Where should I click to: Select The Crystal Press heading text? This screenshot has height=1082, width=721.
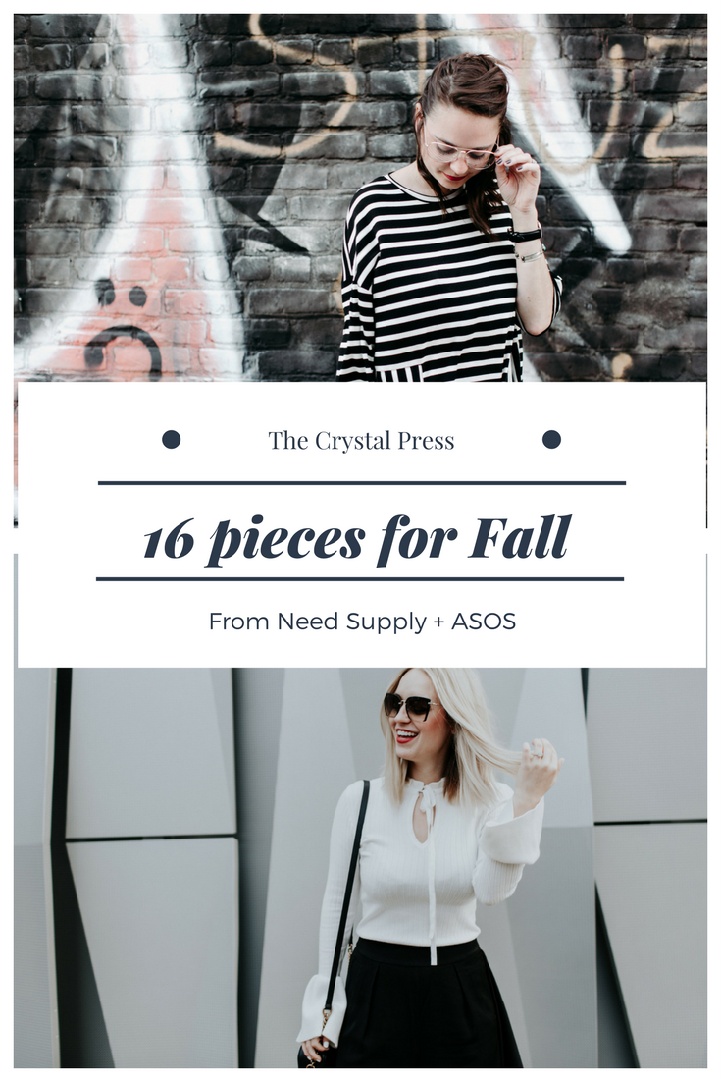(361, 440)
